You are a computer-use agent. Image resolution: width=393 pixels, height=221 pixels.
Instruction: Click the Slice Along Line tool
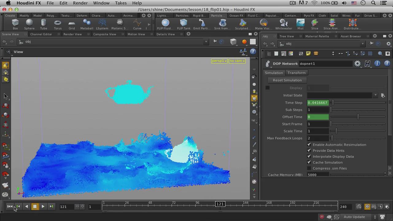pos(332,24)
